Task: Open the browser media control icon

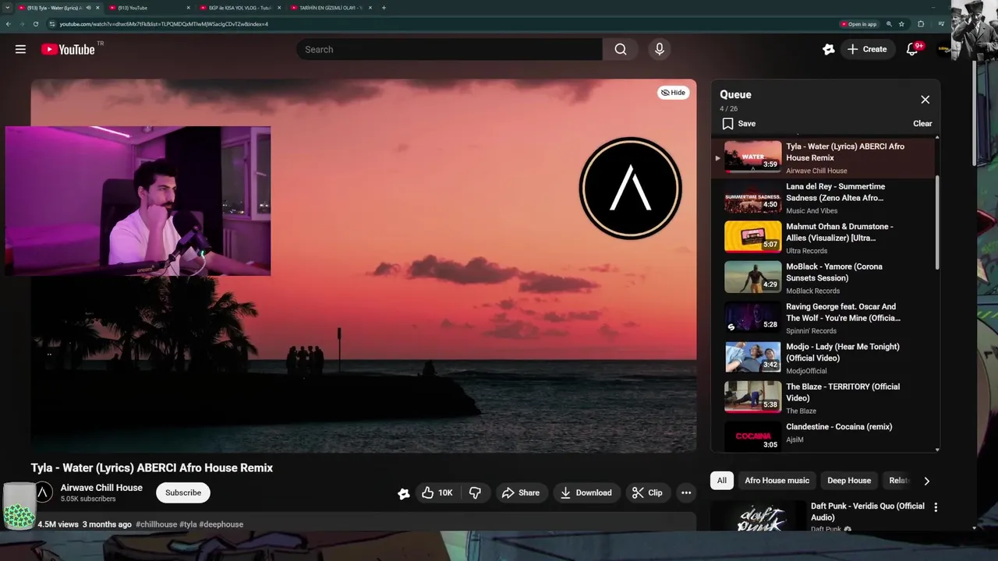Action: [941, 24]
